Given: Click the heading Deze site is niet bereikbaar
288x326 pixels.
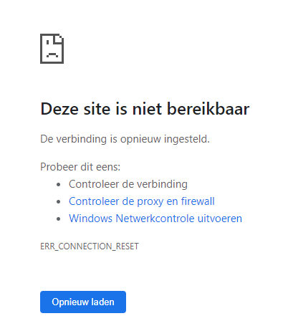Looking at the screenshot, I should pyautogui.click(x=145, y=109).
